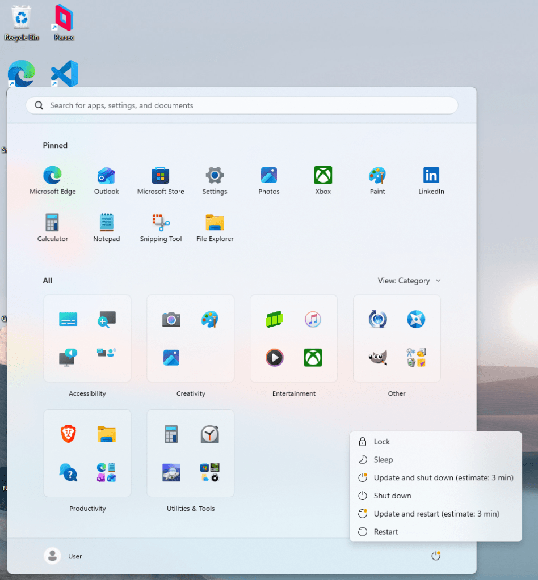Open the Snipping Tool
The height and width of the screenshot is (580, 538).
(161, 223)
